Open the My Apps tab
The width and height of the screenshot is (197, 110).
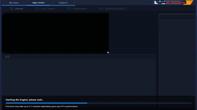(14, 3)
